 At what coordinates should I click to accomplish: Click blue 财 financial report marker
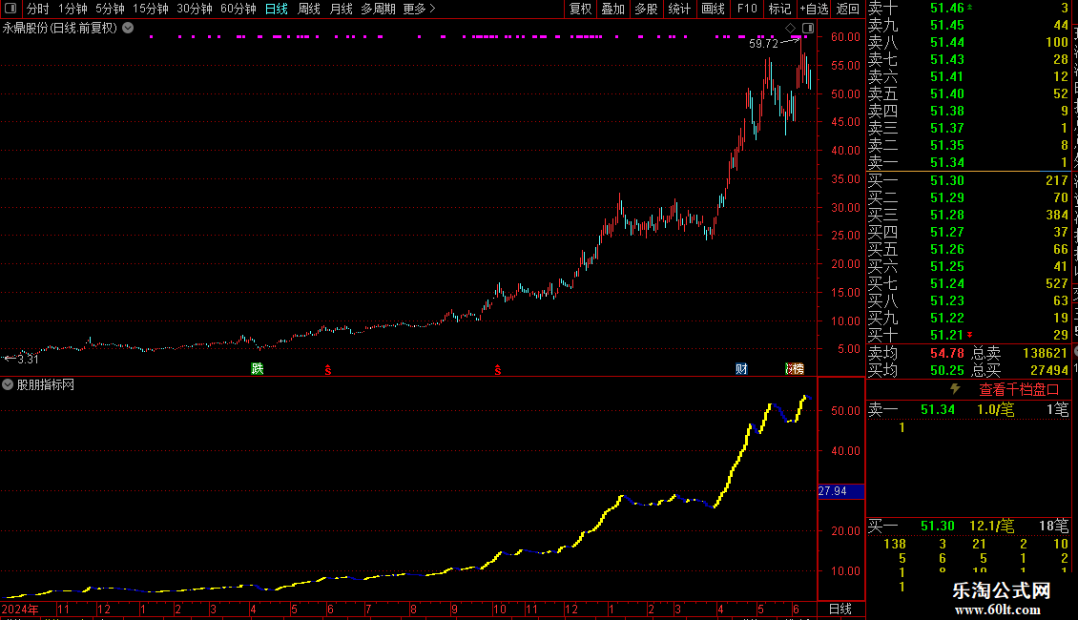pos(741,368)
